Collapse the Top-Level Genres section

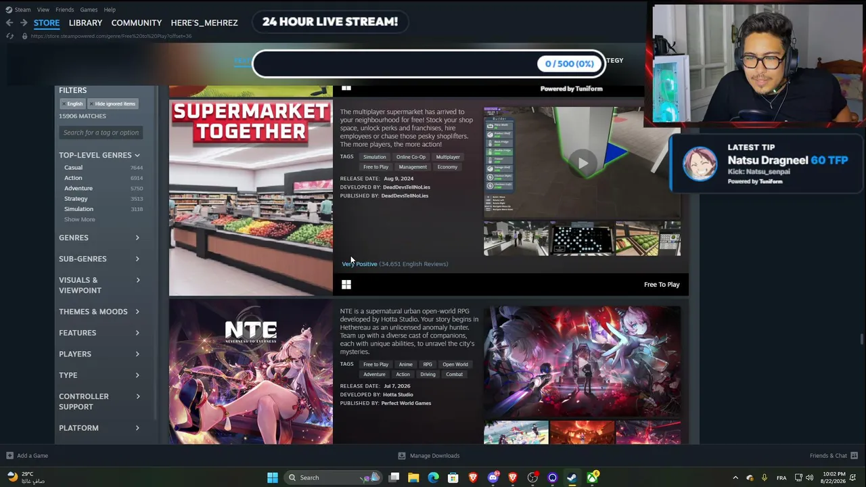pyautogui.click(x=99, y=156)
